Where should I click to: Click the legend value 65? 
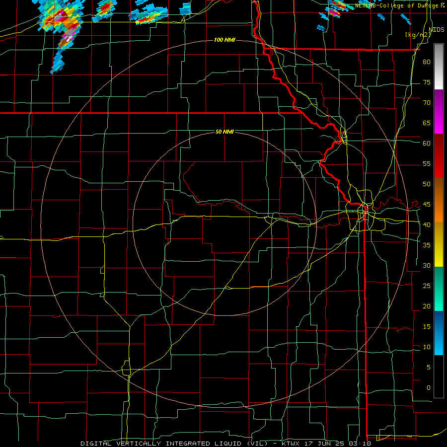point(427,123)
